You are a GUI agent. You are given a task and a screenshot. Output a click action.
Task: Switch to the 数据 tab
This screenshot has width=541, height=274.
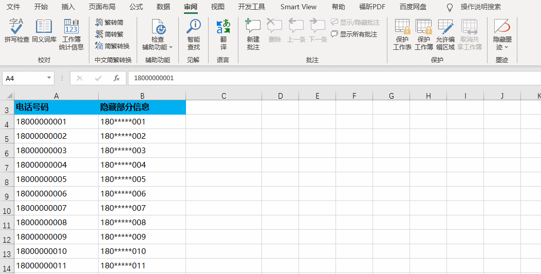click(163, 7)
